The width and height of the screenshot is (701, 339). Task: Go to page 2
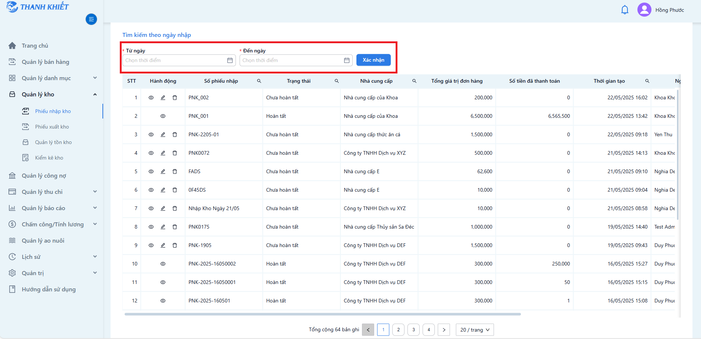click(x=398, y=330)
